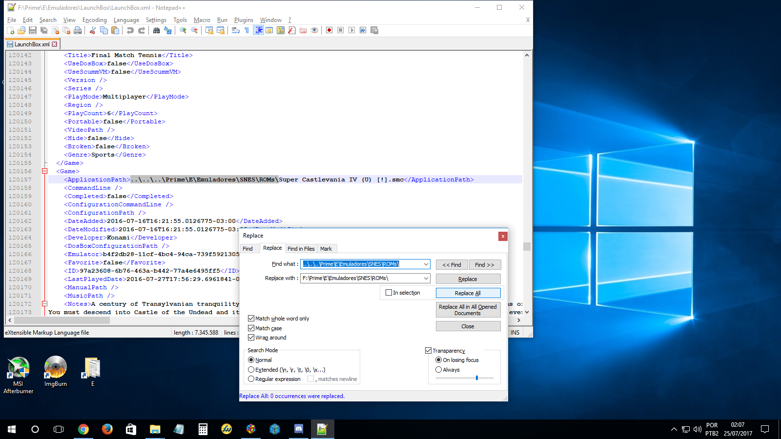Click the Save recorded macro icon
The height and width of the screenshot is (439, 781).
pos(374,30)
